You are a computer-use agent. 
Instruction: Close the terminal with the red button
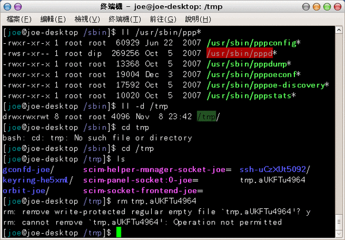click(338, 6)
